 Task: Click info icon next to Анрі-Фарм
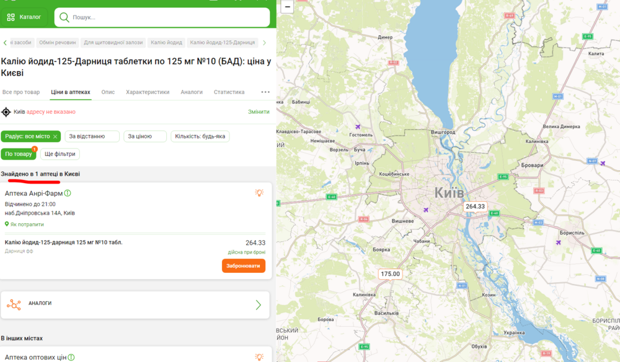point(68,193)
